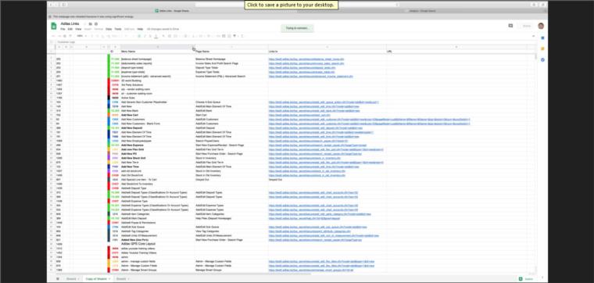Click the italic formatting icon

(145, 36)
